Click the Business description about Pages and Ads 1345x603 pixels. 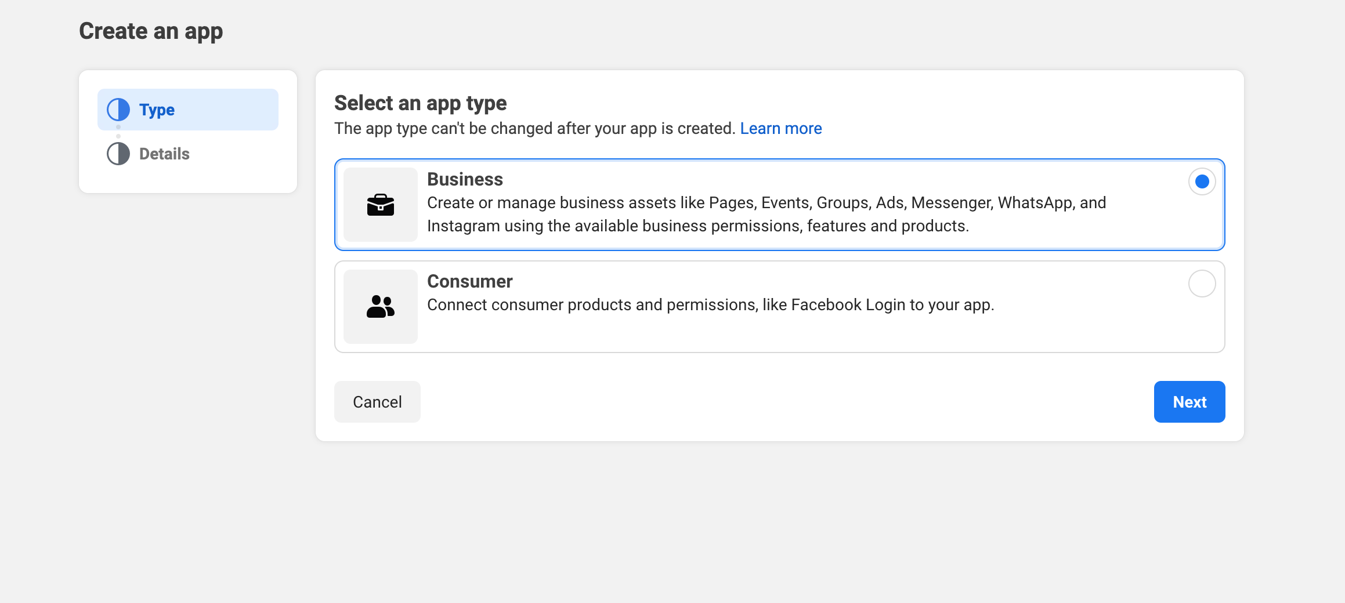766,214
